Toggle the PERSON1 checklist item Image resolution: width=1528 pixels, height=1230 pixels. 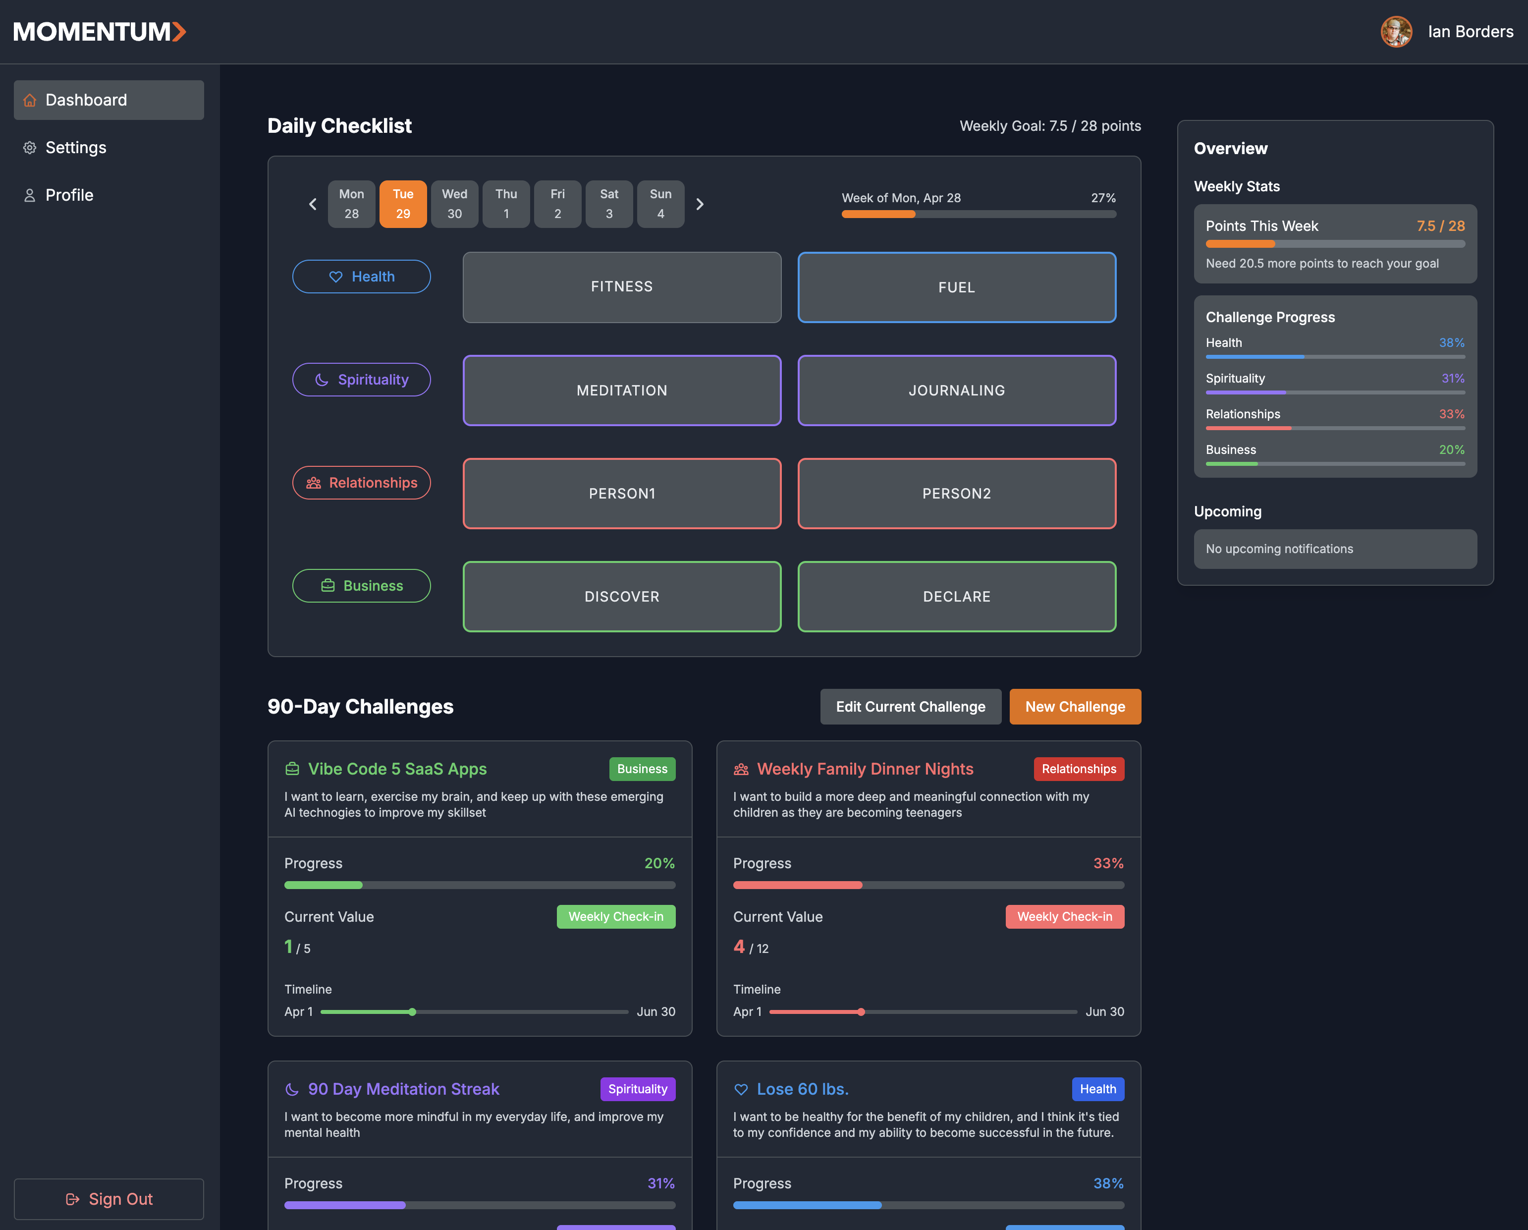[622, 494]
